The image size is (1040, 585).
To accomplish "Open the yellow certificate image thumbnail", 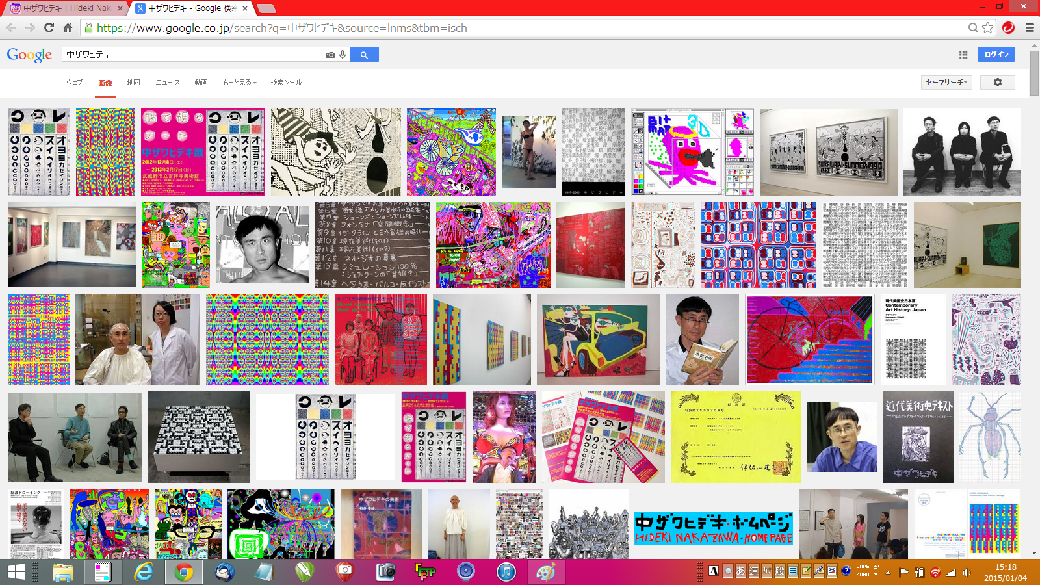I will (x=736, y=437).
